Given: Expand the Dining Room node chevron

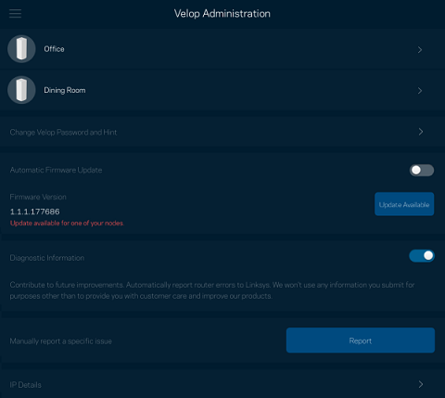Looking at the screenshot, I should pyautogui.click(x=420, y=91).
